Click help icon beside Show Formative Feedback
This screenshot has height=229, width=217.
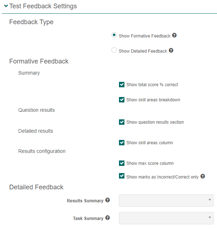coord(174,35)
